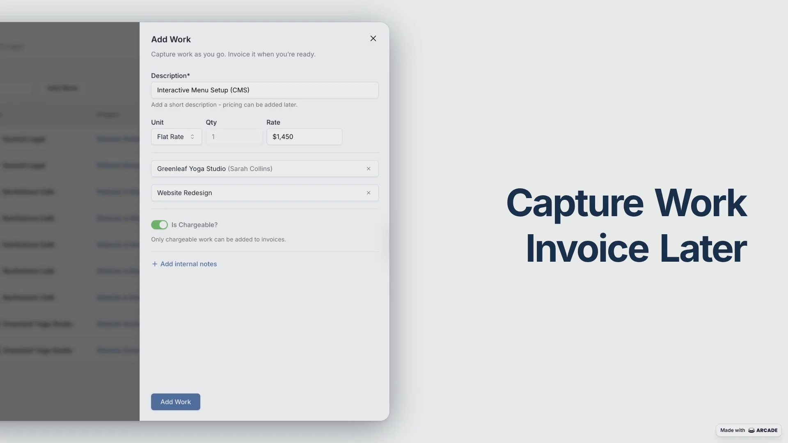Image resolution: width=788 pixels, height=443 pixels.
Task: Submit with the Add Work button
Action: point(176,402)
